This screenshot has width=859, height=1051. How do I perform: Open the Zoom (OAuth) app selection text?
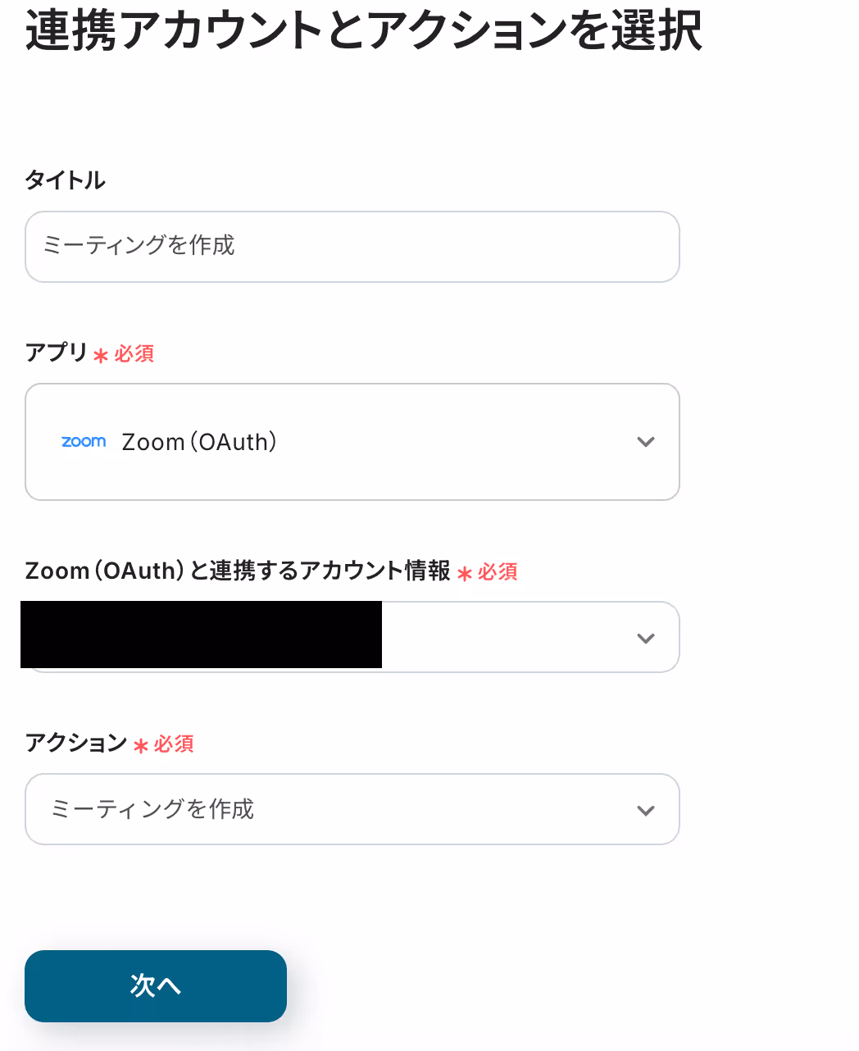tap(199, 442)
